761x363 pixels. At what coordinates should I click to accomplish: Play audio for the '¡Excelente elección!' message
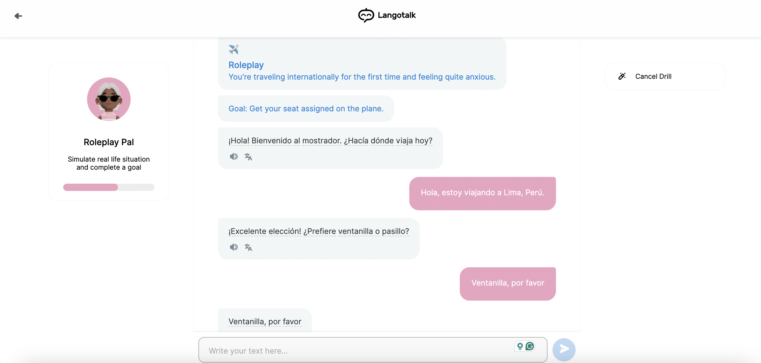(x=234, y=247)
